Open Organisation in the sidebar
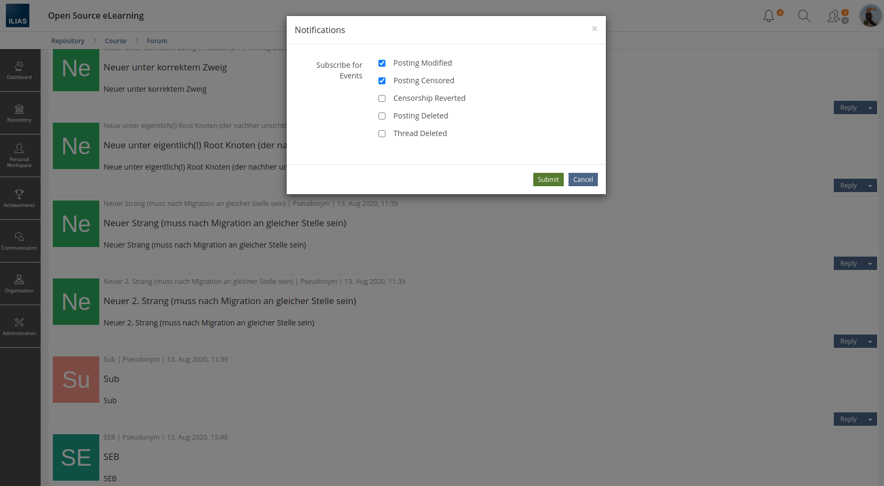Screen dimensions: 884x486 click(x=19, y=284)
